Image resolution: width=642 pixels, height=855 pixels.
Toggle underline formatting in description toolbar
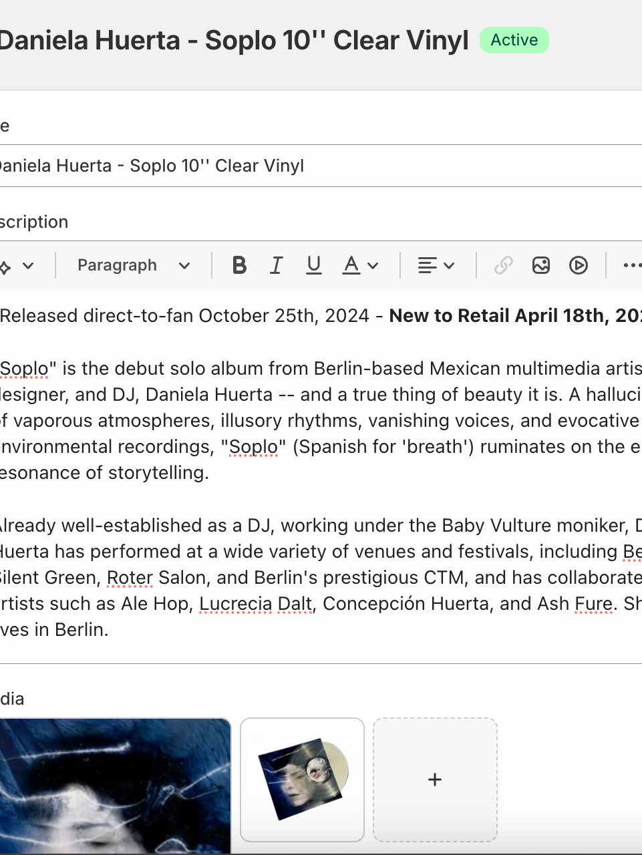click(313, 265)
